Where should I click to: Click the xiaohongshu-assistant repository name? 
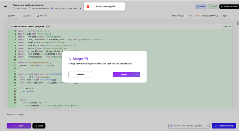[x=40, y=8]
